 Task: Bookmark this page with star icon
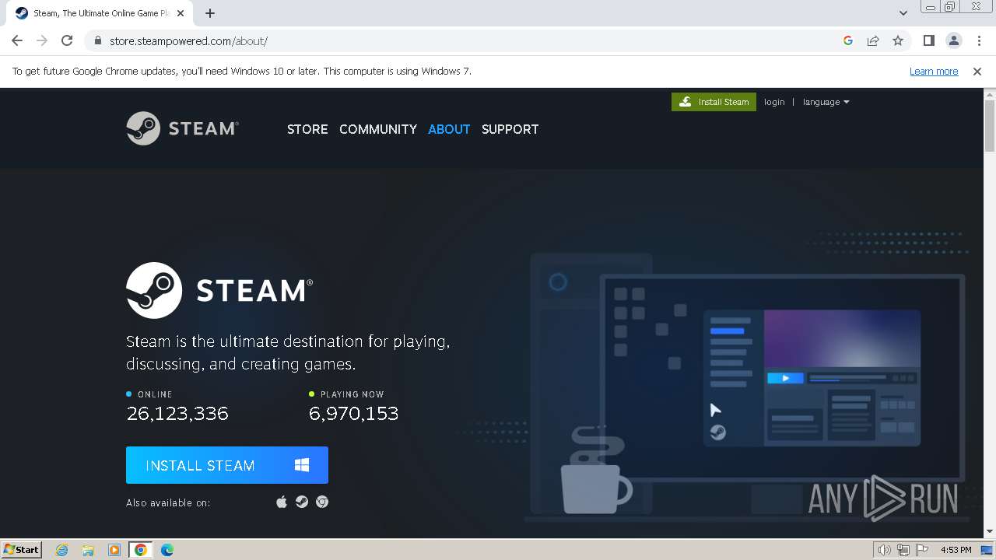[x=898, y=40]
